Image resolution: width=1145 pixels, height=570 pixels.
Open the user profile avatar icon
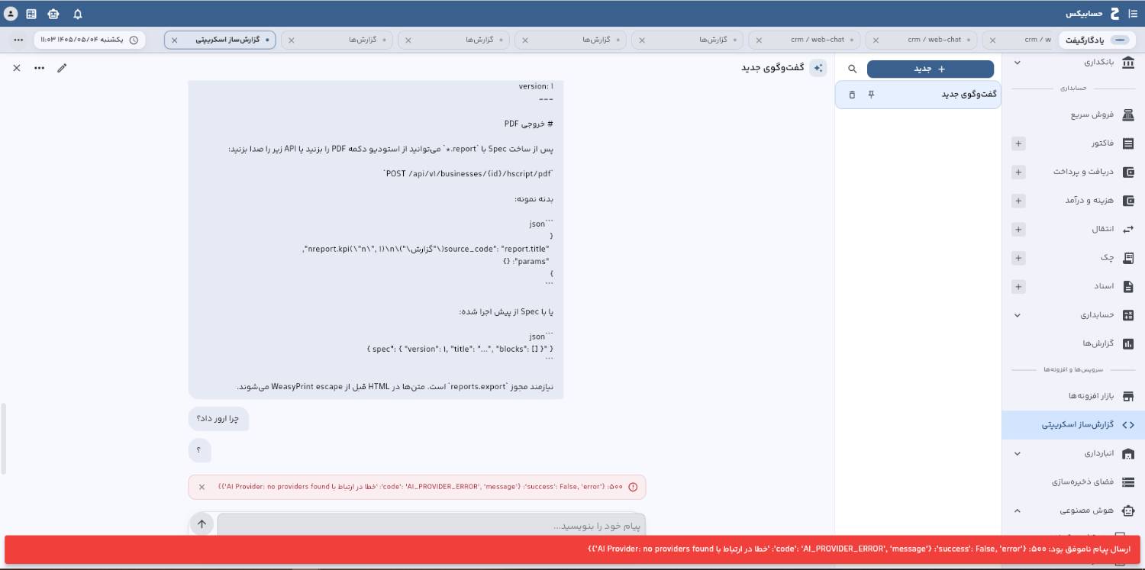point(11,14)
